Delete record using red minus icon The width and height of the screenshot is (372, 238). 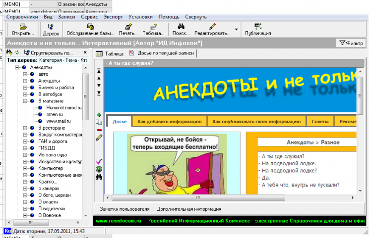[99, 130]
